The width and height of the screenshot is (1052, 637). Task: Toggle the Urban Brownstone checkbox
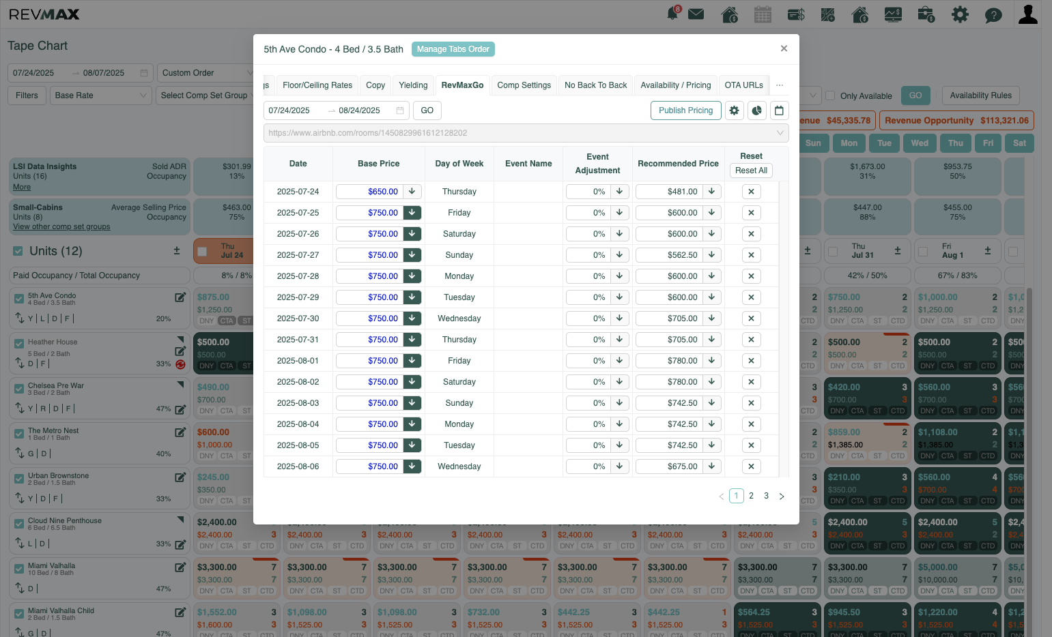[x=19, y=479]
